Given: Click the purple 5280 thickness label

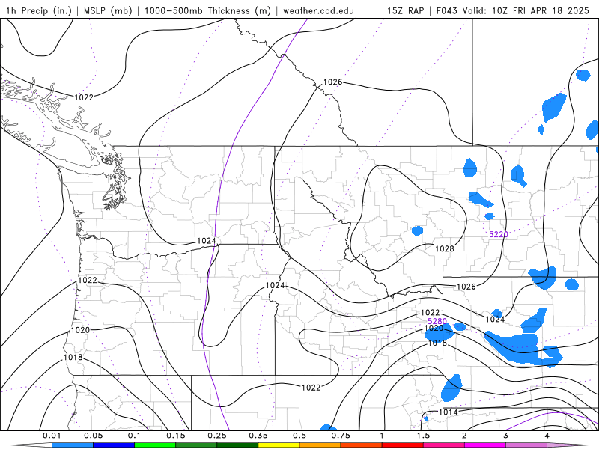Looking at the screenshot, I should (x=437, y=321).
